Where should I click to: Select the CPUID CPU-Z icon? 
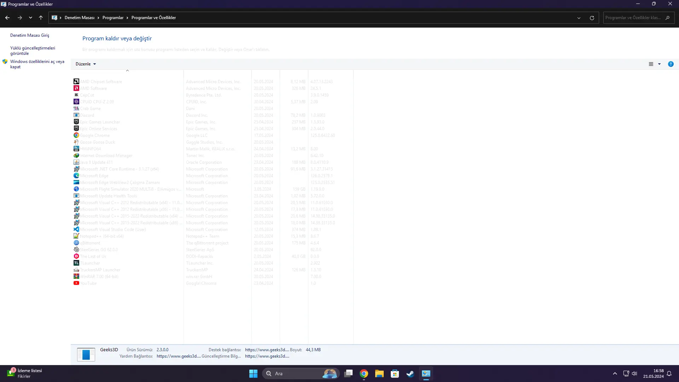point(76,102)
